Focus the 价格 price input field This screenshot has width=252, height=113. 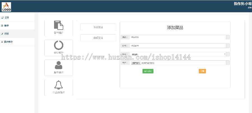pos(178,45)
